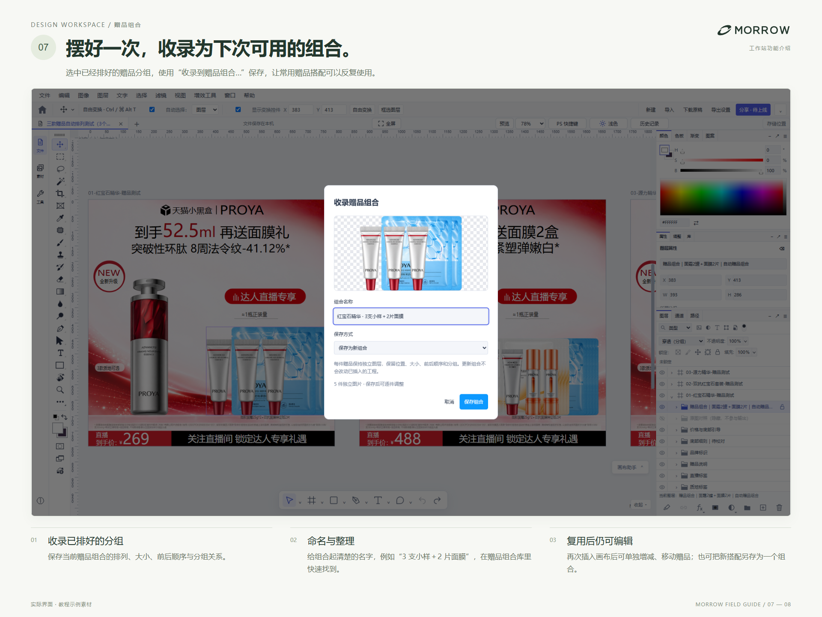Click the red S saturation slider
The height and width of the screenshot is (617, 822).
point(722,160)
